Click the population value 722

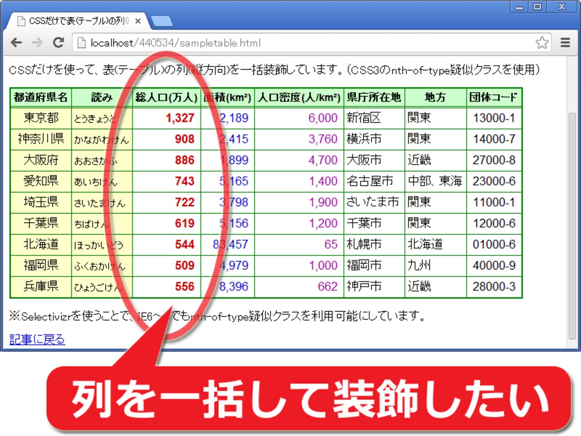184,202
